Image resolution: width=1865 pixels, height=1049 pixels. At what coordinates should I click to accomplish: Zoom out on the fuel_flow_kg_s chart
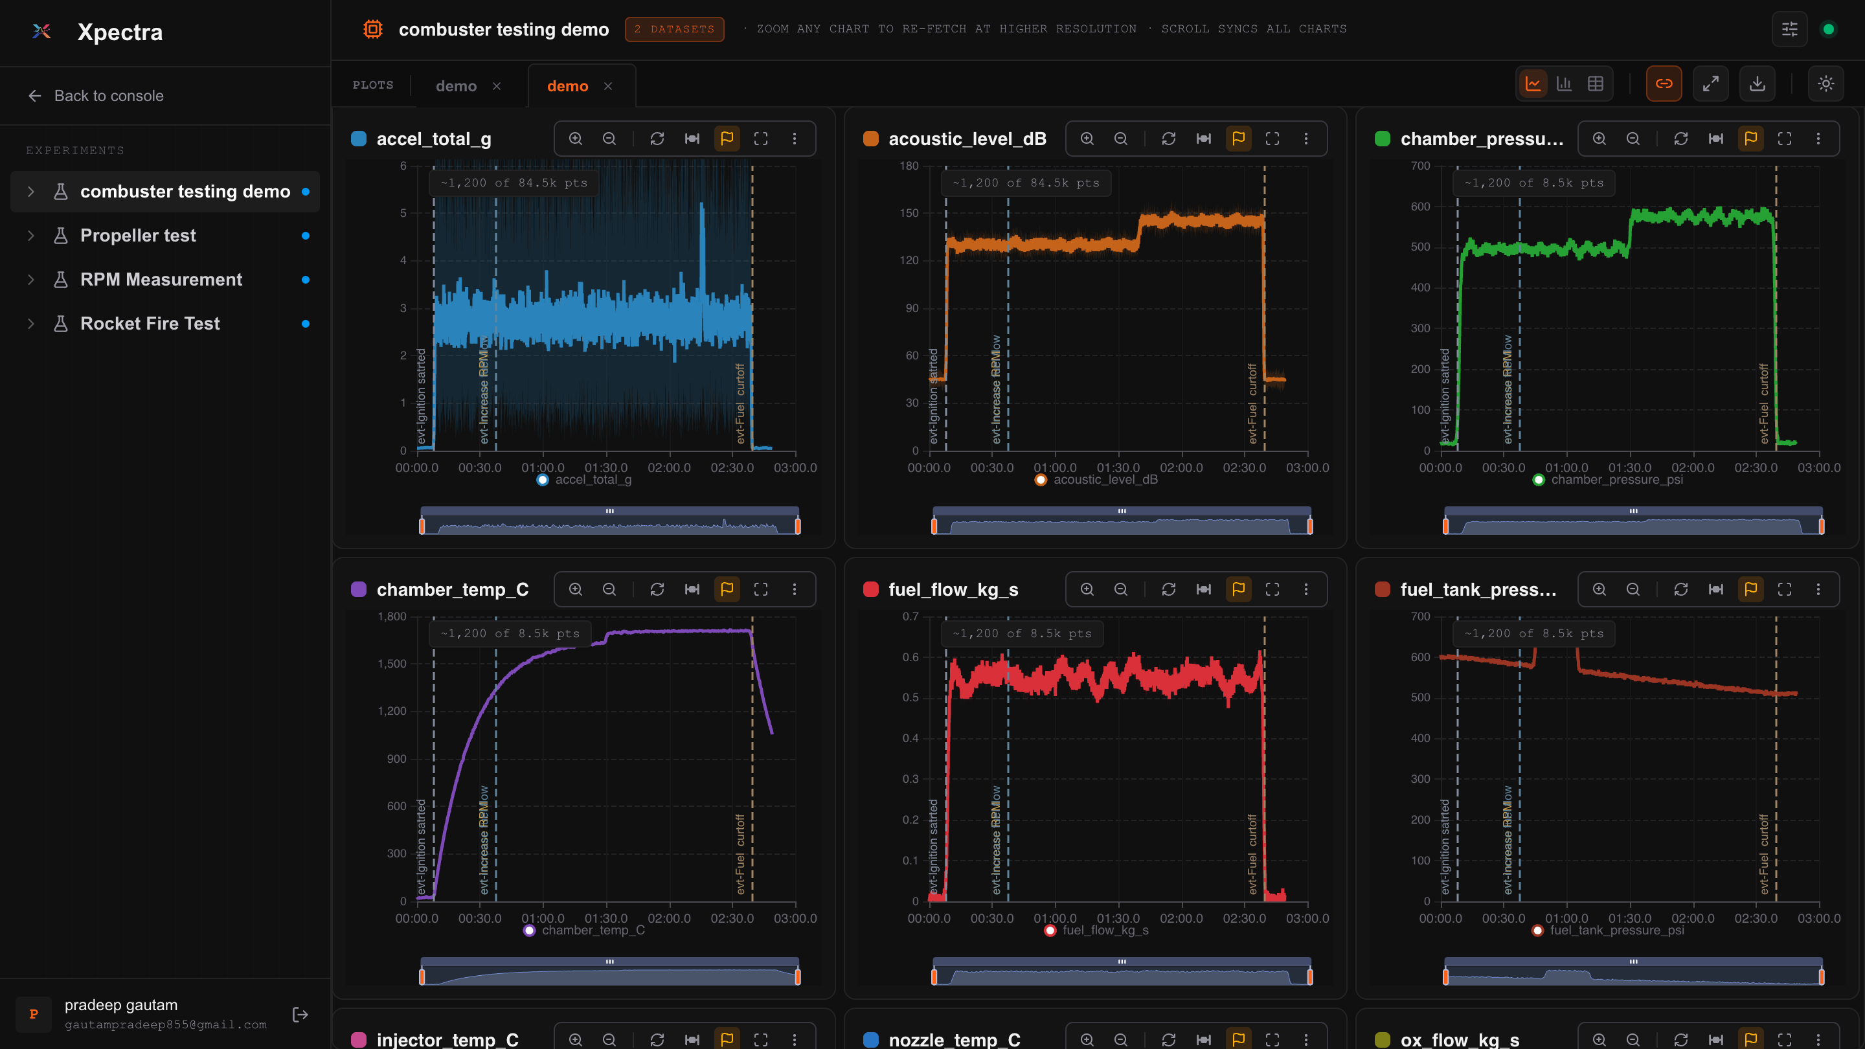point(1121,589)
